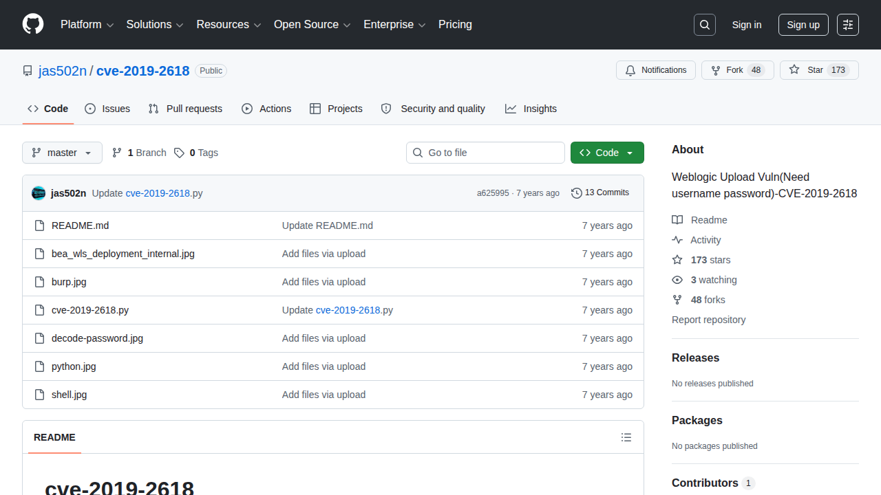Click the tag icon beside 0 Tags

pos(179,153)
